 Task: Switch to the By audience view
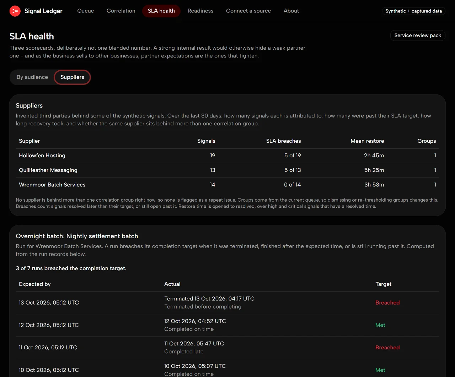point(32,77)
